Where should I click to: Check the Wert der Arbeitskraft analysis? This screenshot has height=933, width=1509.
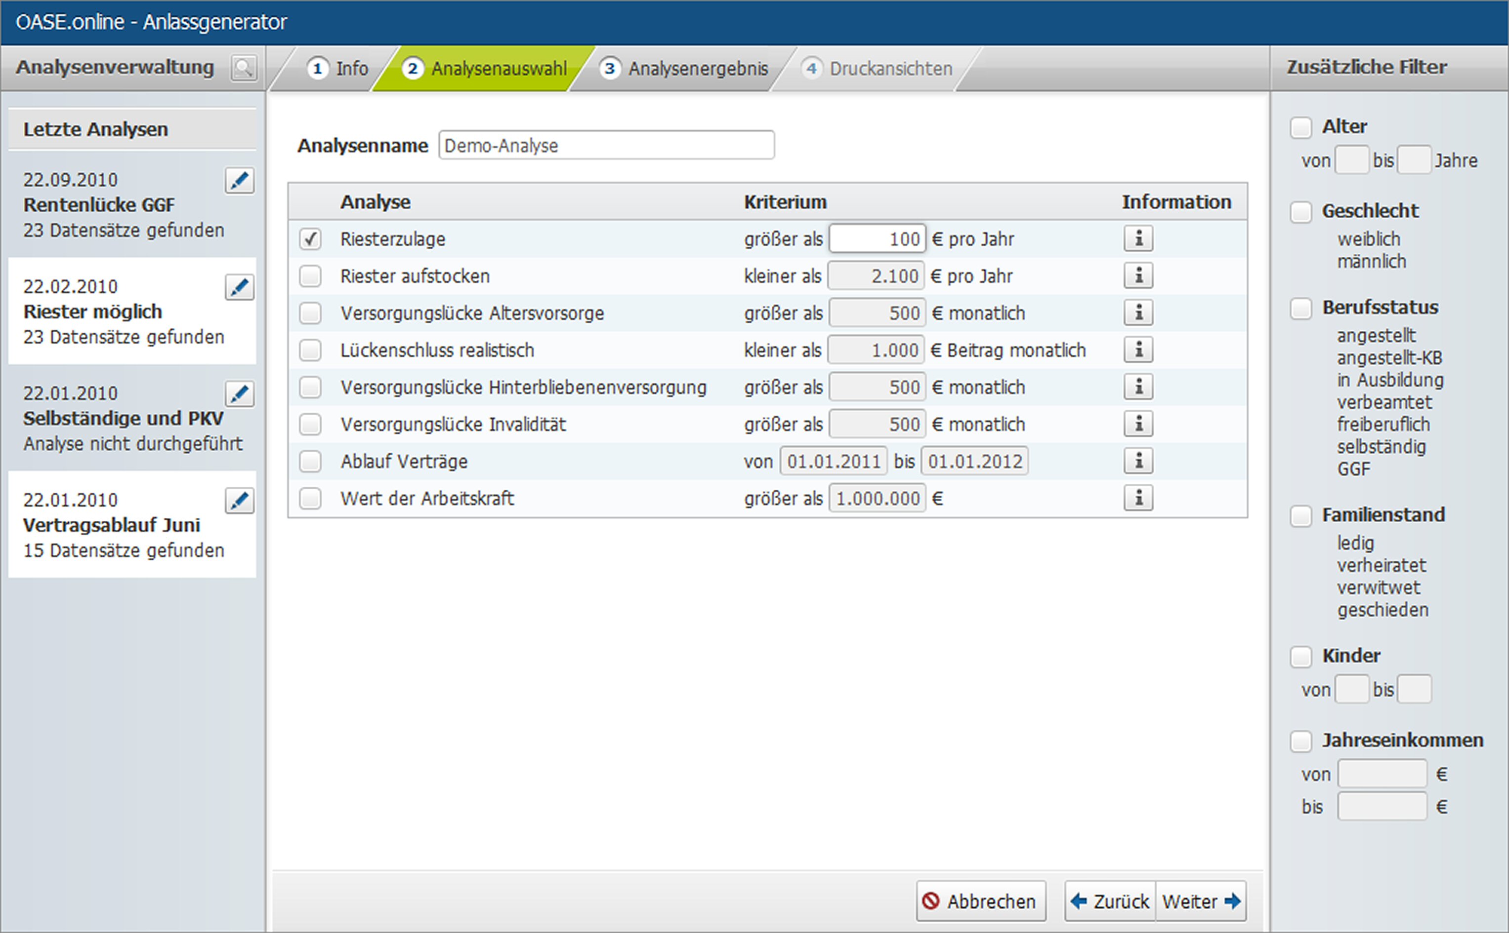pyautogui.click(x=310, y=498)
